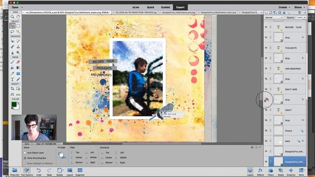Open the WENDYZINE-PREVIEW.jpg document tab
This screenshot has width=315, height=177.
tap(135, 12)
